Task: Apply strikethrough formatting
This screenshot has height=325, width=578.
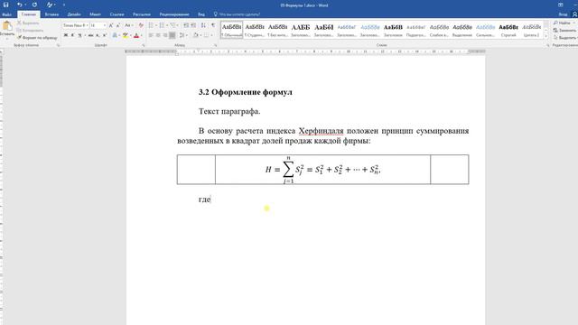Action: click(x=90, y=35)
